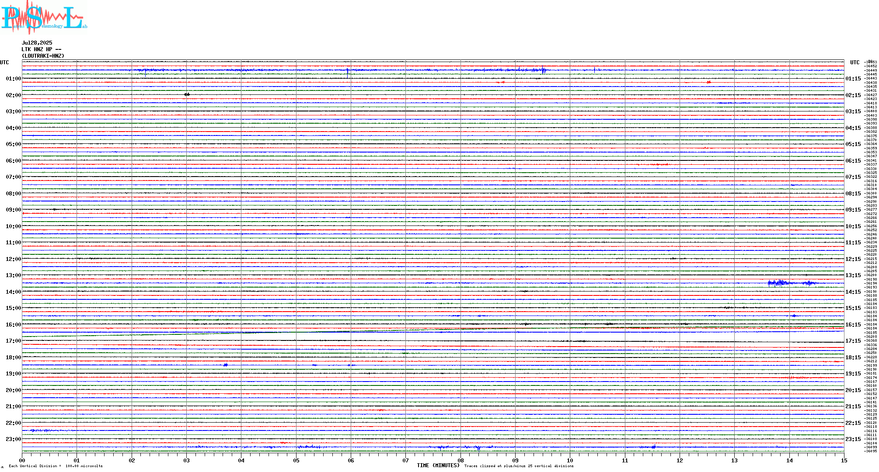879x472 pixels.
Task: Click minute tick label "12" on the time axis
Action: (680, 460)
